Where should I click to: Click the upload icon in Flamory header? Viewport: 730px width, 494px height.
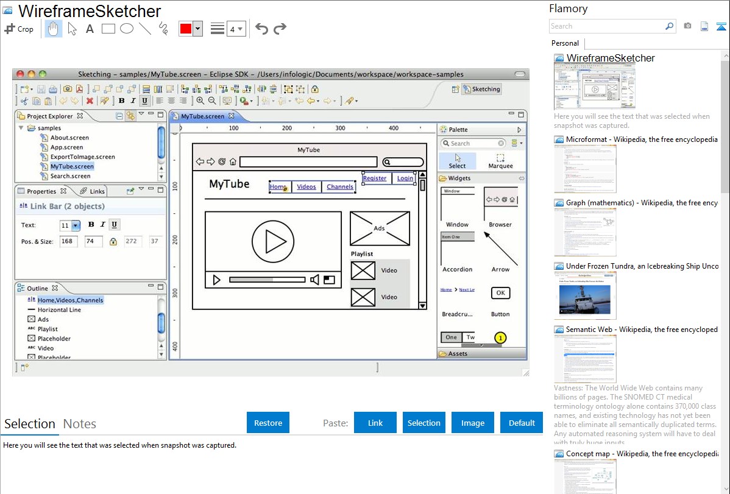[x=721, y=26]
